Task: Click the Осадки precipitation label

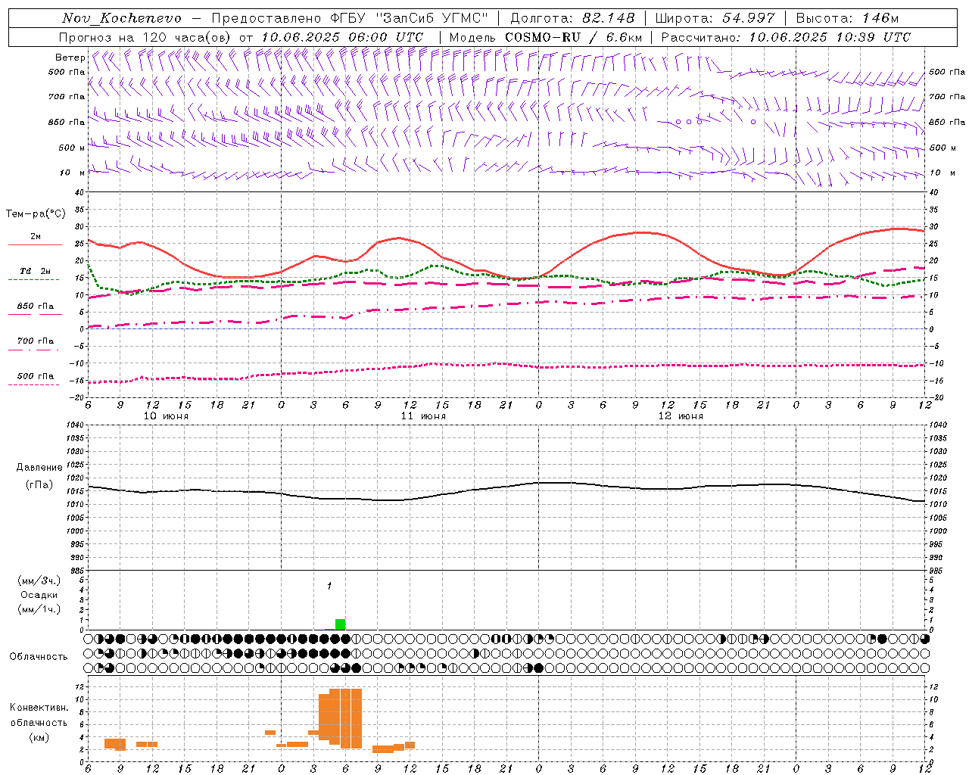Action: point(39,595)
